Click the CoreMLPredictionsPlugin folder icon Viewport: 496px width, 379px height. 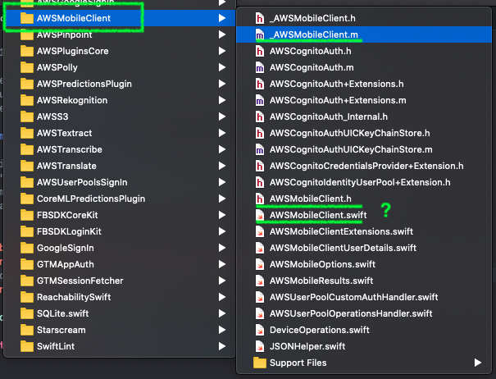(27, 199)
